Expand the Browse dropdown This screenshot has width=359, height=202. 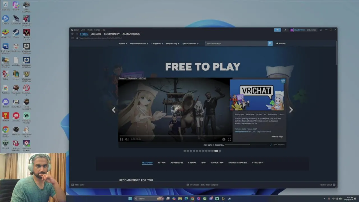coord(123,43)
